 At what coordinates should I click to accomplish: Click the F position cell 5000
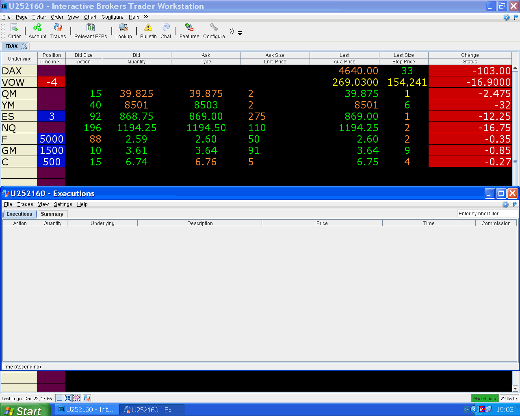pyautogui.click(x=52, y=139)
